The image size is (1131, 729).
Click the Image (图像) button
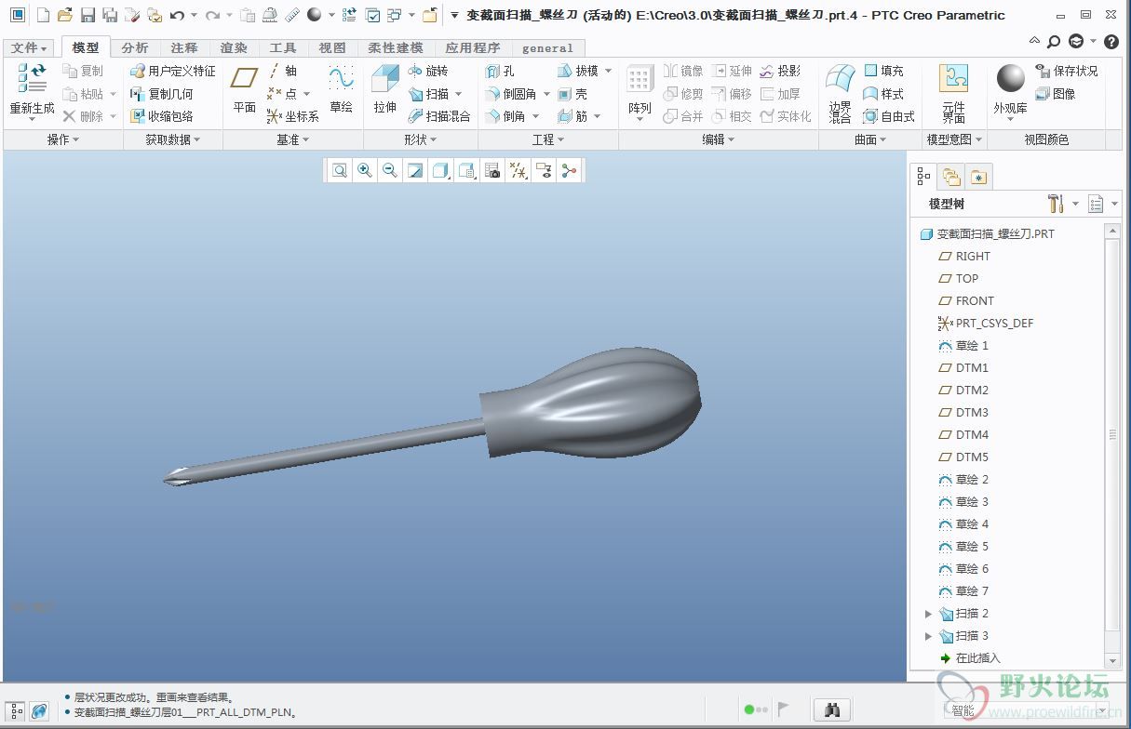tap(1056, 94)
